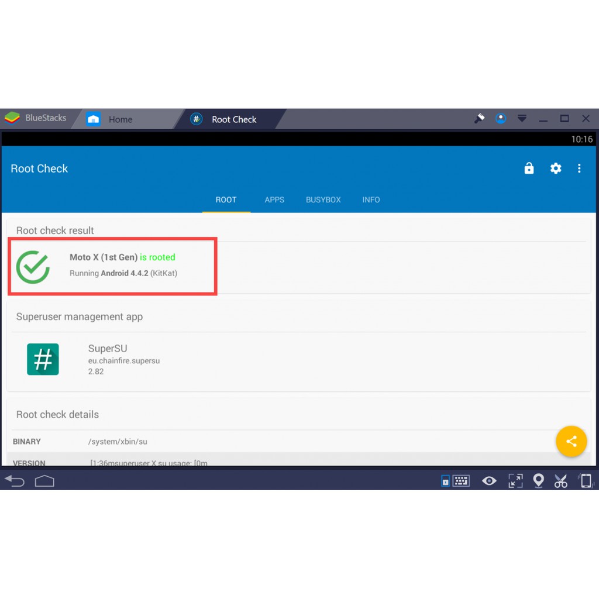This screenshot has height=599, width=599.
Task: Switch to the Home tab
Action: [128, 119]
